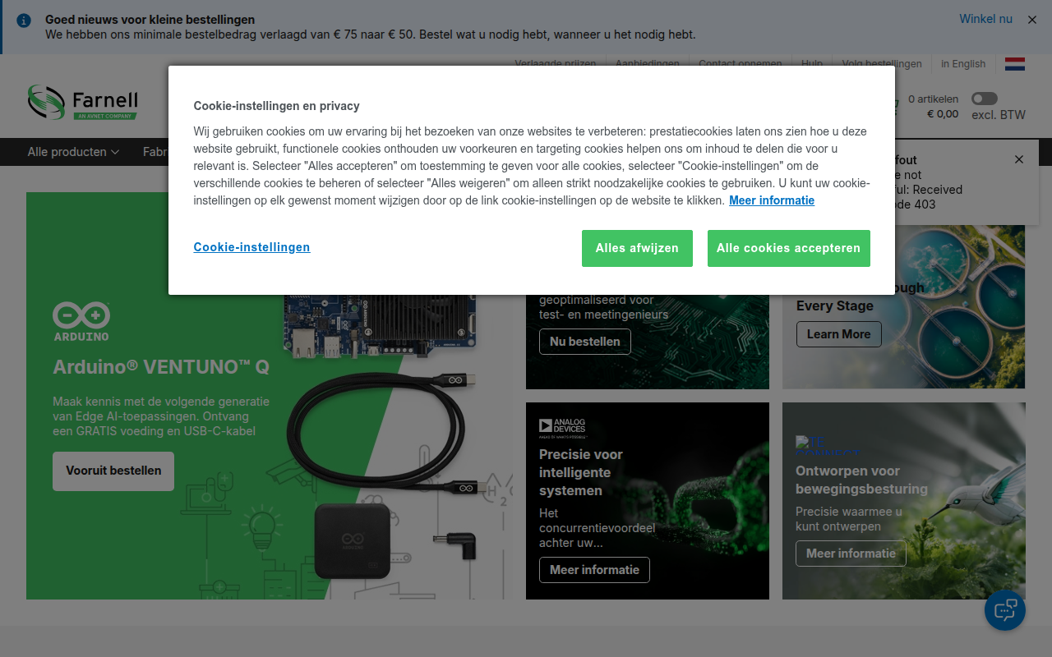Click Vooruit bestellen button
Image resolution: width=1052 pixels, height=657 pixels.
tap(113, 471)
